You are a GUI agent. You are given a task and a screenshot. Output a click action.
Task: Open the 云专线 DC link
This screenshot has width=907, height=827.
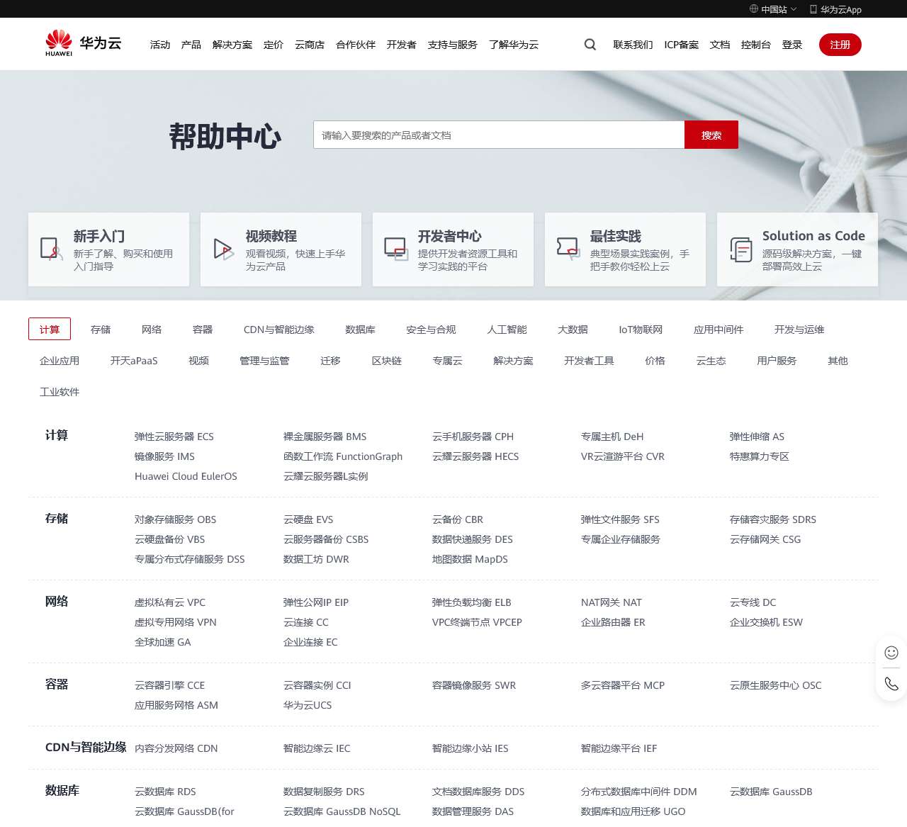pyautogui.click(x=753, y=602)
